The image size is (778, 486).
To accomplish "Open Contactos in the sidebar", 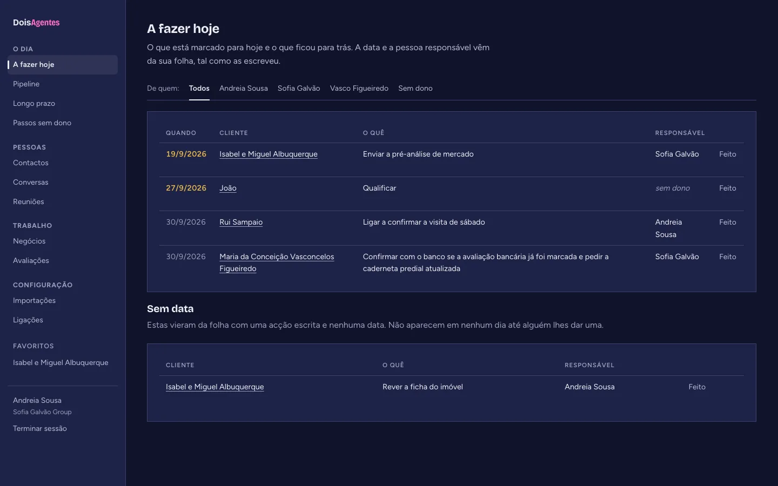I will 63,163.
